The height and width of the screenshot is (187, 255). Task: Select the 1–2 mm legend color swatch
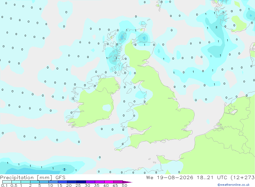pyautogui.click(x=25, y=182)
